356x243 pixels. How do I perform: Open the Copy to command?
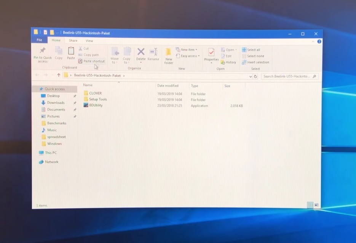(127, 56)
